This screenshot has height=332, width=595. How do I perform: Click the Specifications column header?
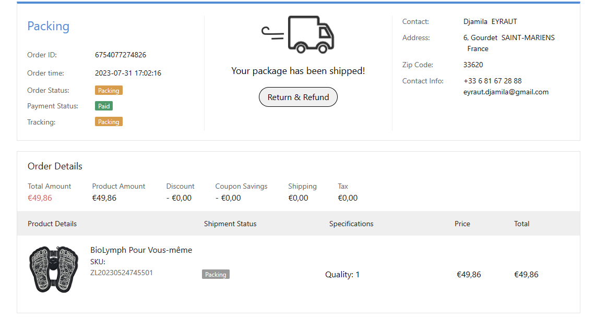(351, 224)
